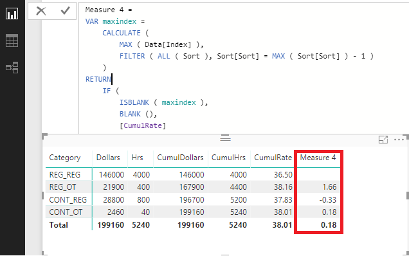
Task: Click the 400 Hrs value
Action: (143, 187)
